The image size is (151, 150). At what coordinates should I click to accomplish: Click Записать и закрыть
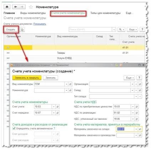(27, 78)
